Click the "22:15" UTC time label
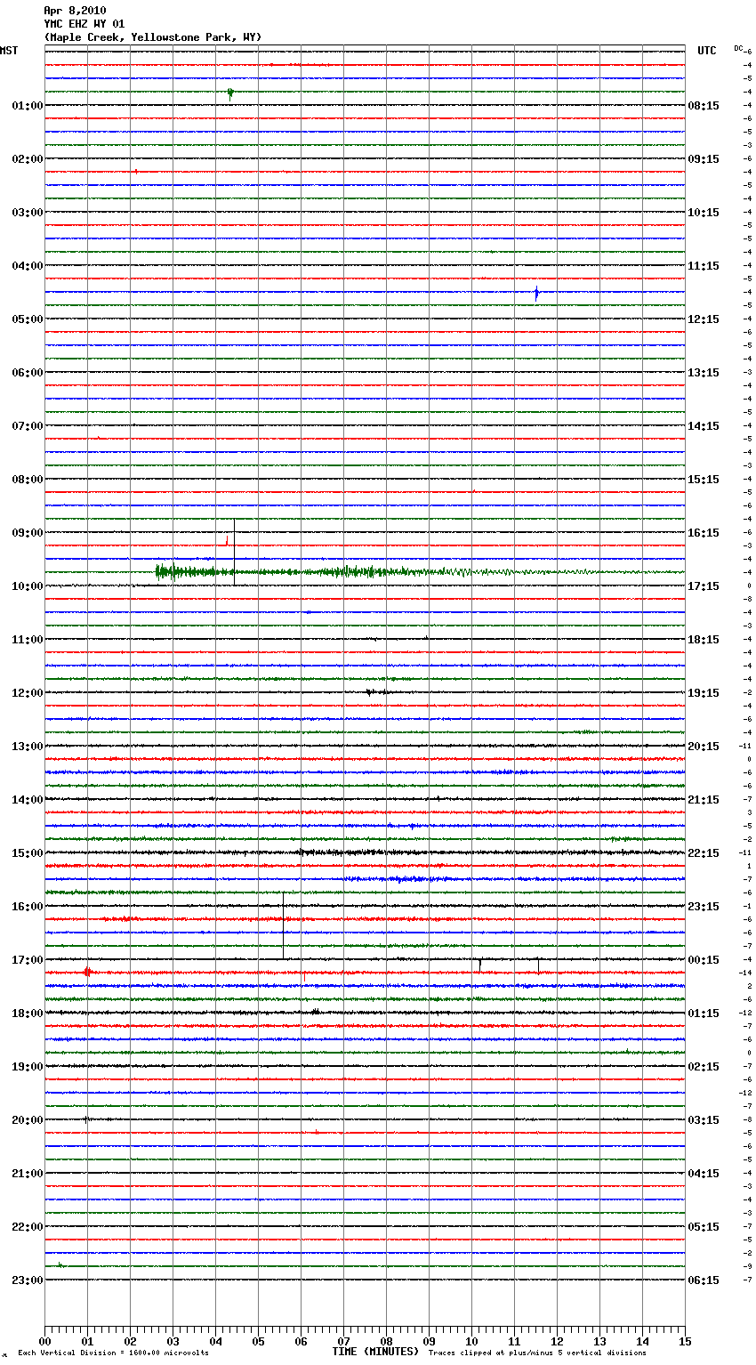The height and width of the screenshot is (1365, 756). [x=704, y=853]
